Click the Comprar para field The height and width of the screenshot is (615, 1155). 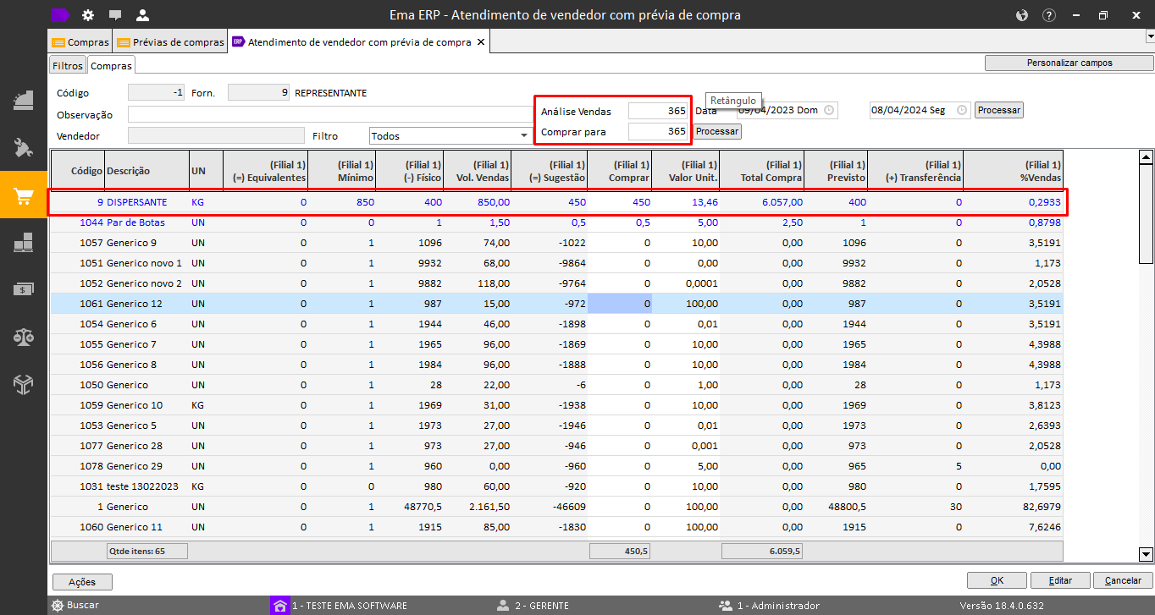click(x=658, y=131)
